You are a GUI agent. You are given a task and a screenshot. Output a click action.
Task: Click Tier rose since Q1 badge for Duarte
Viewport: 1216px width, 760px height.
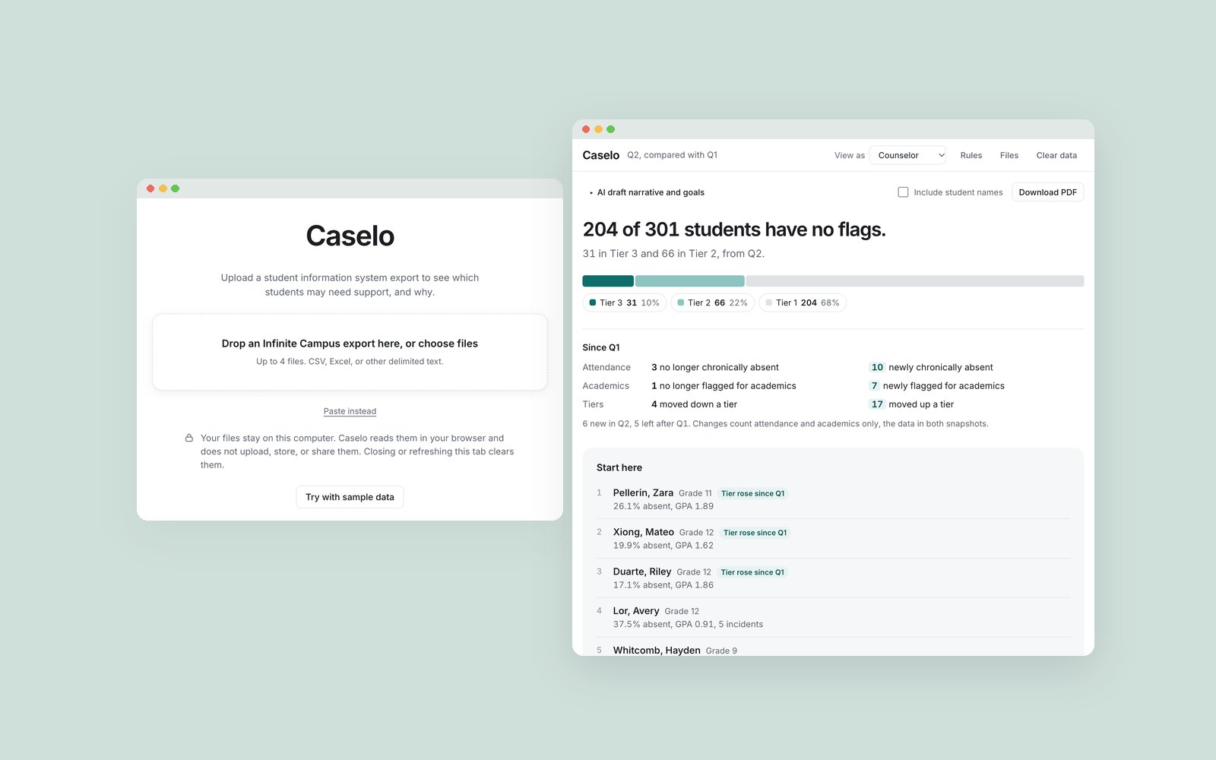752,572
